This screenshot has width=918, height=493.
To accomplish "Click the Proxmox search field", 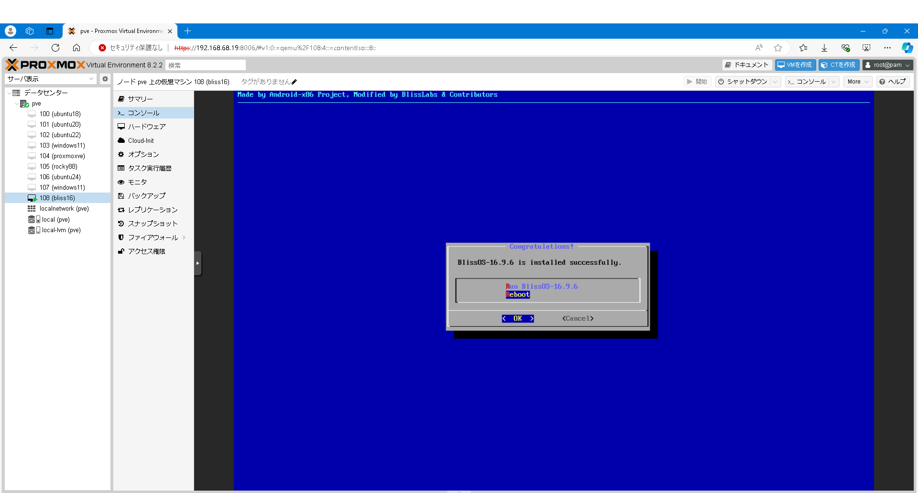I will click(x=206, y=65).
